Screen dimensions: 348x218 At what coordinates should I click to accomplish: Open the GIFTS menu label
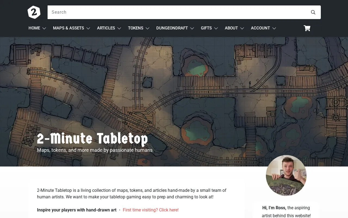(206, 28)
